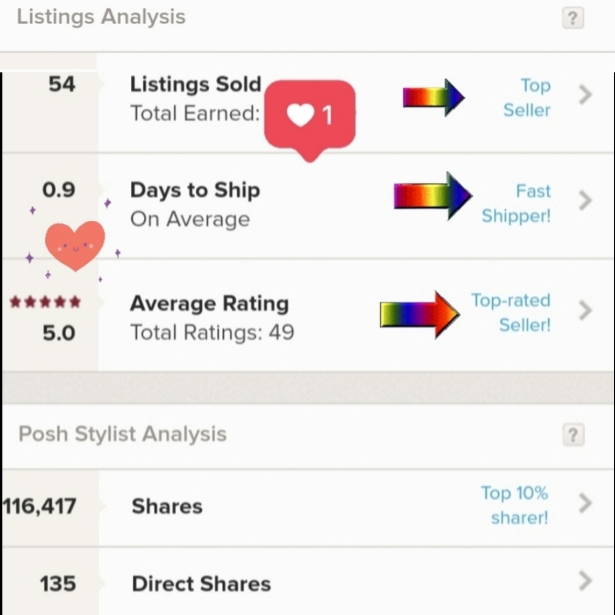
Task: Click rainbow arrow beside Average Rating
Action: coord(419,314)
